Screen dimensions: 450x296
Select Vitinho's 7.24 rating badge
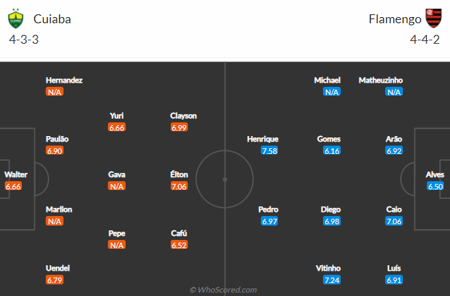(x=332, y=280)
